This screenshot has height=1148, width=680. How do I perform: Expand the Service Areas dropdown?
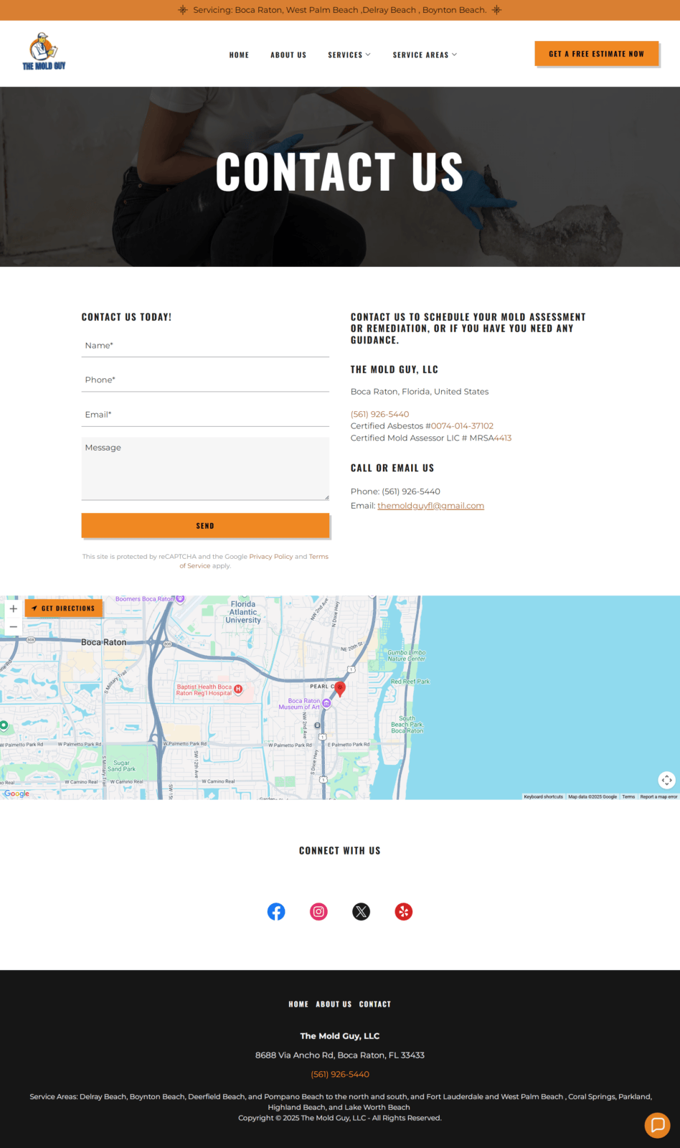(x=425, y=55)
